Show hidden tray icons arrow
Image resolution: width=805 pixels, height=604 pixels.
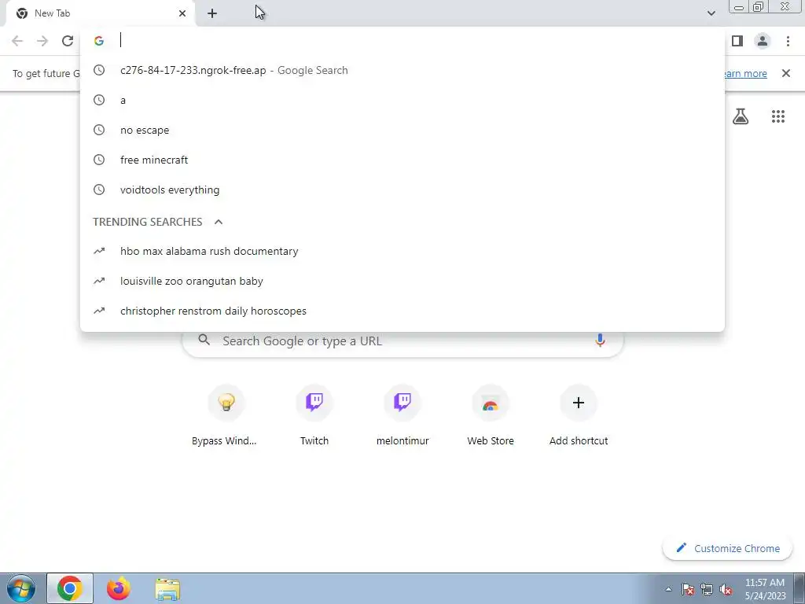(x=668, y=590)
